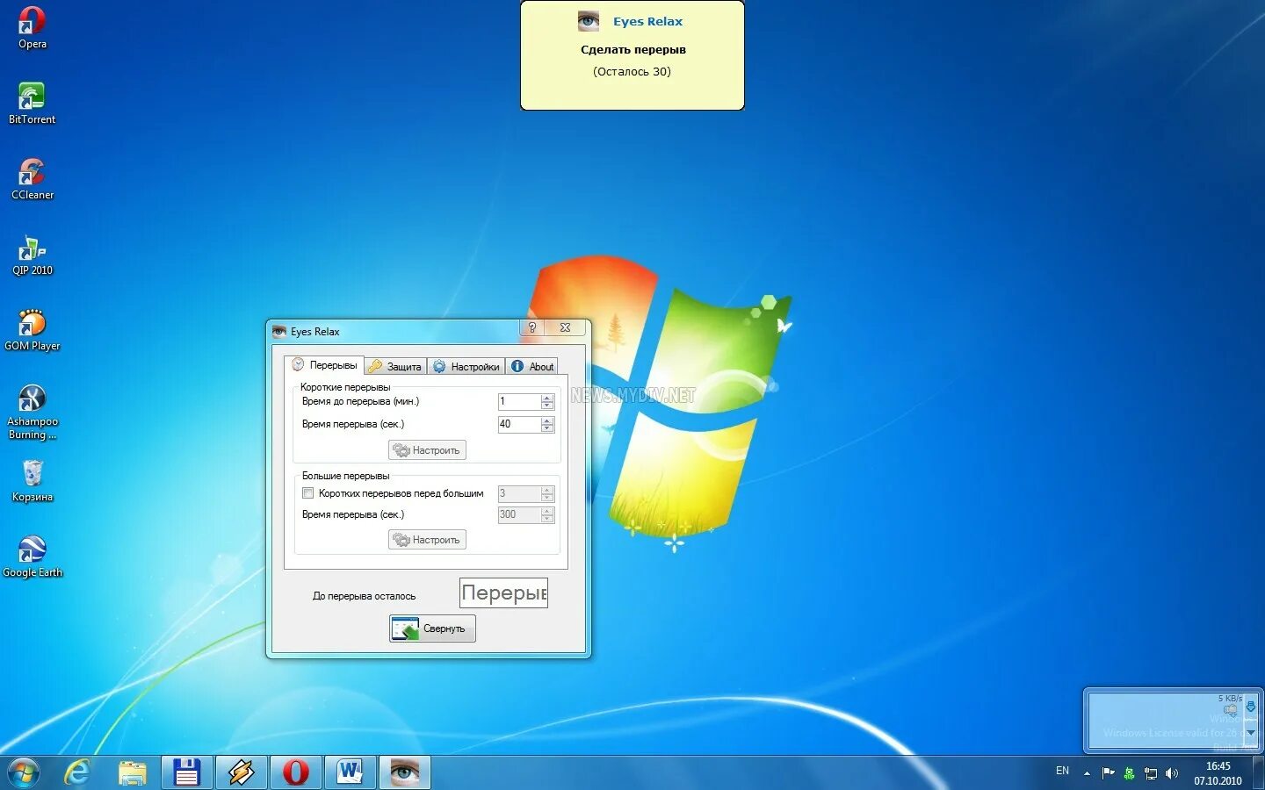The height and width of the screenshot is (790, 1265).
Task: Click the Свернуть button
Action: (432, 628)
